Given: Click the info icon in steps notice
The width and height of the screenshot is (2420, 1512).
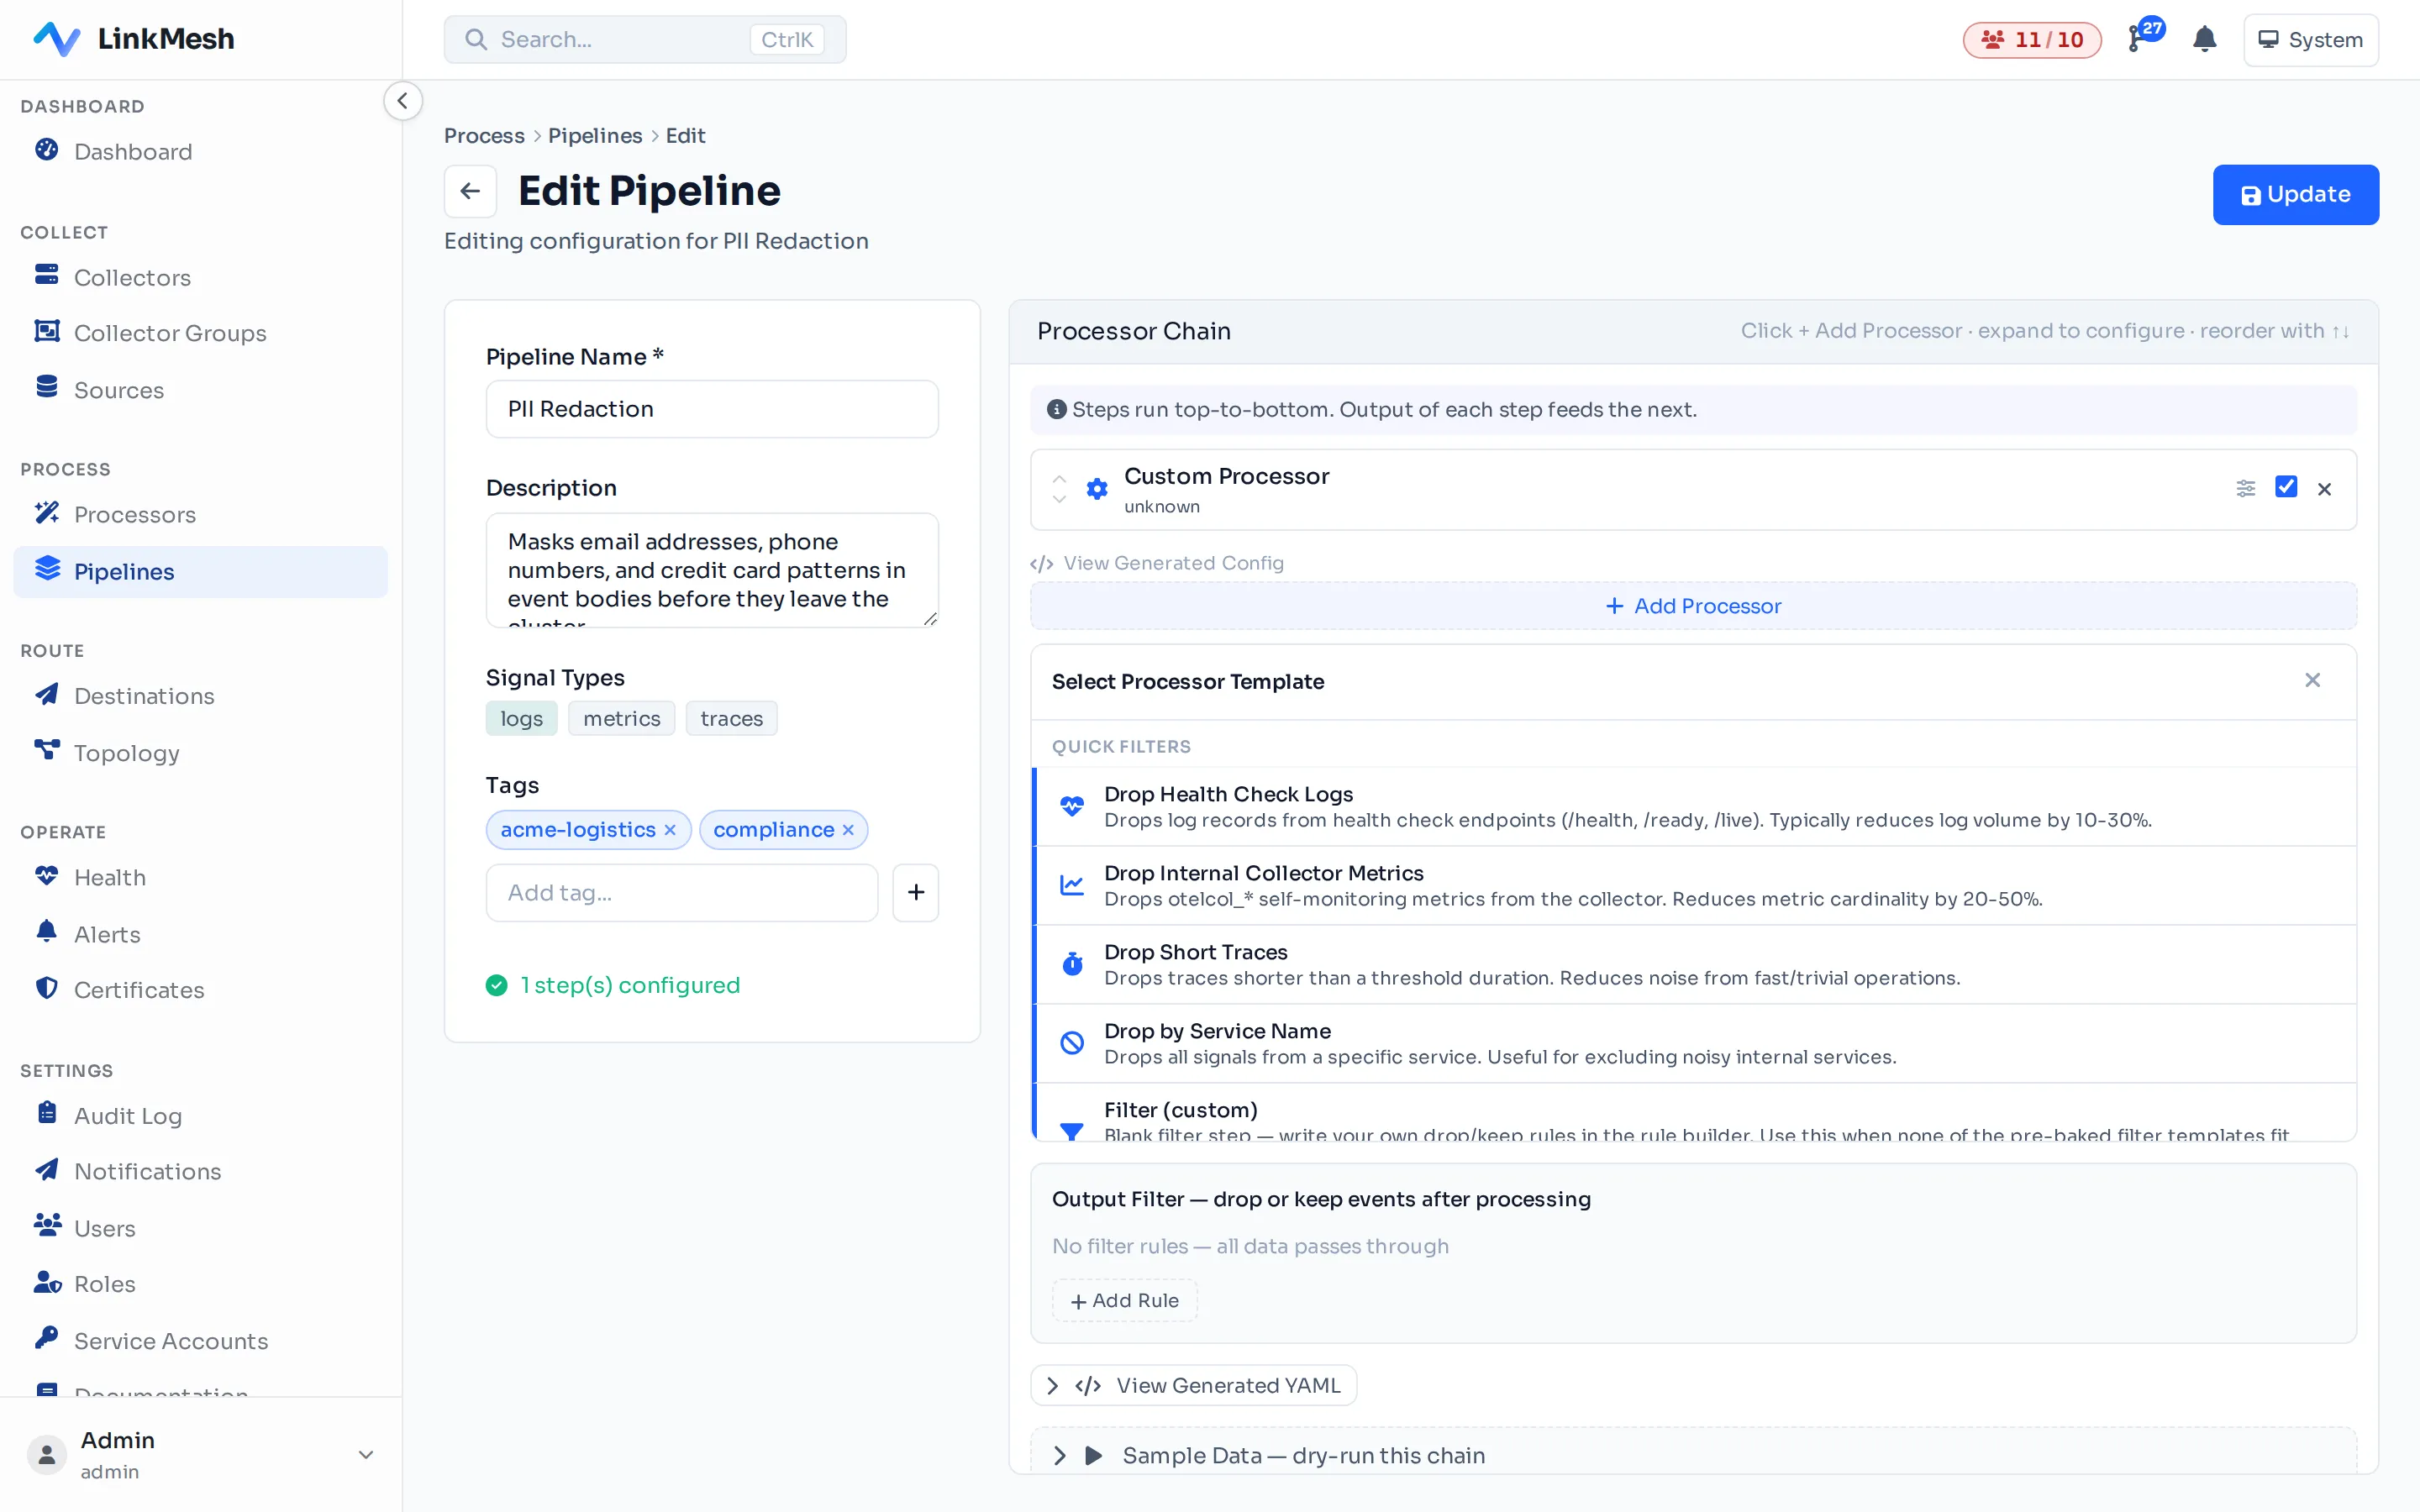Looking at the screenshot, I should pyautogui.click(x=1056, y=409).
